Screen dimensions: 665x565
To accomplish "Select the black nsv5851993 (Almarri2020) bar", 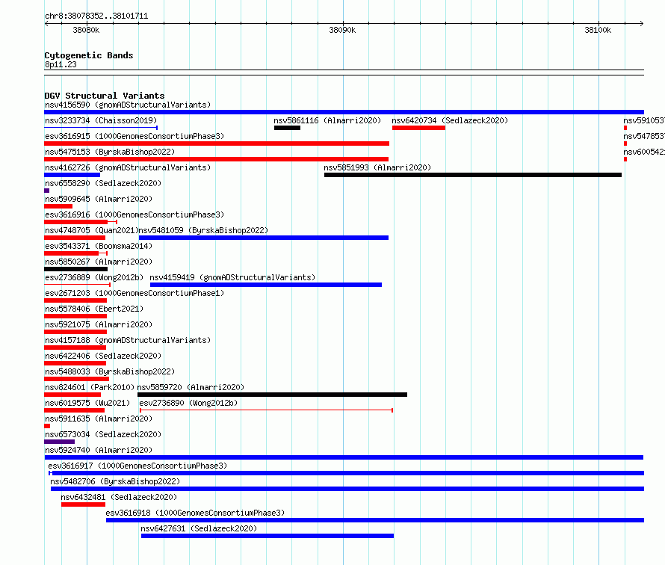I will (x=473, y=175).
